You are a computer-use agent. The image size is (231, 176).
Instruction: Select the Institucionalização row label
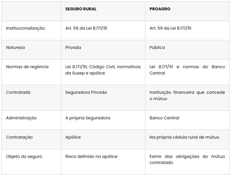tap(25, 28)
